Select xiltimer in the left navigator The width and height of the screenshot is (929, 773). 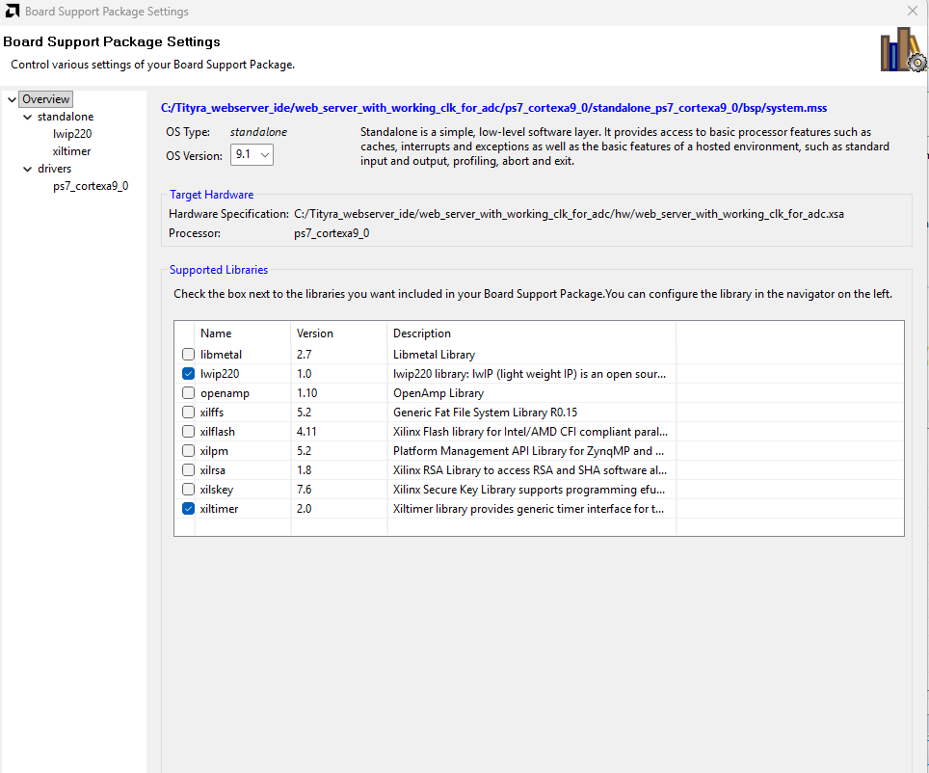(72, 151)
